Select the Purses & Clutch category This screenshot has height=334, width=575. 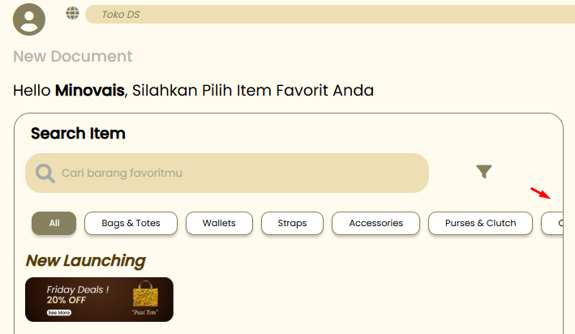pyautogui.click(x=480, y=223)
